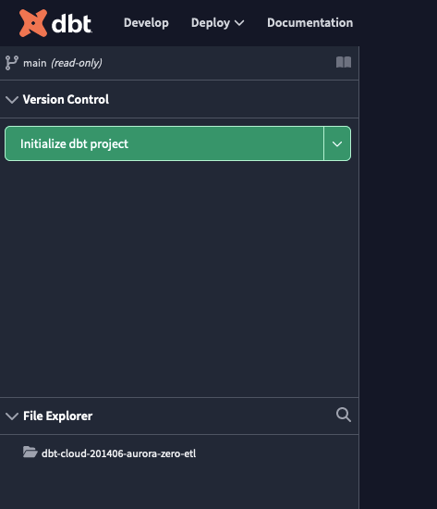Open dropdown arrow on Initialize button

pos(337,143)
